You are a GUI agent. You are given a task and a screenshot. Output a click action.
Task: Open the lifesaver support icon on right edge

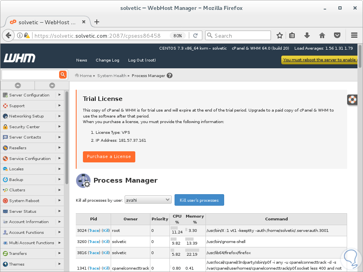tap(352, 100)
